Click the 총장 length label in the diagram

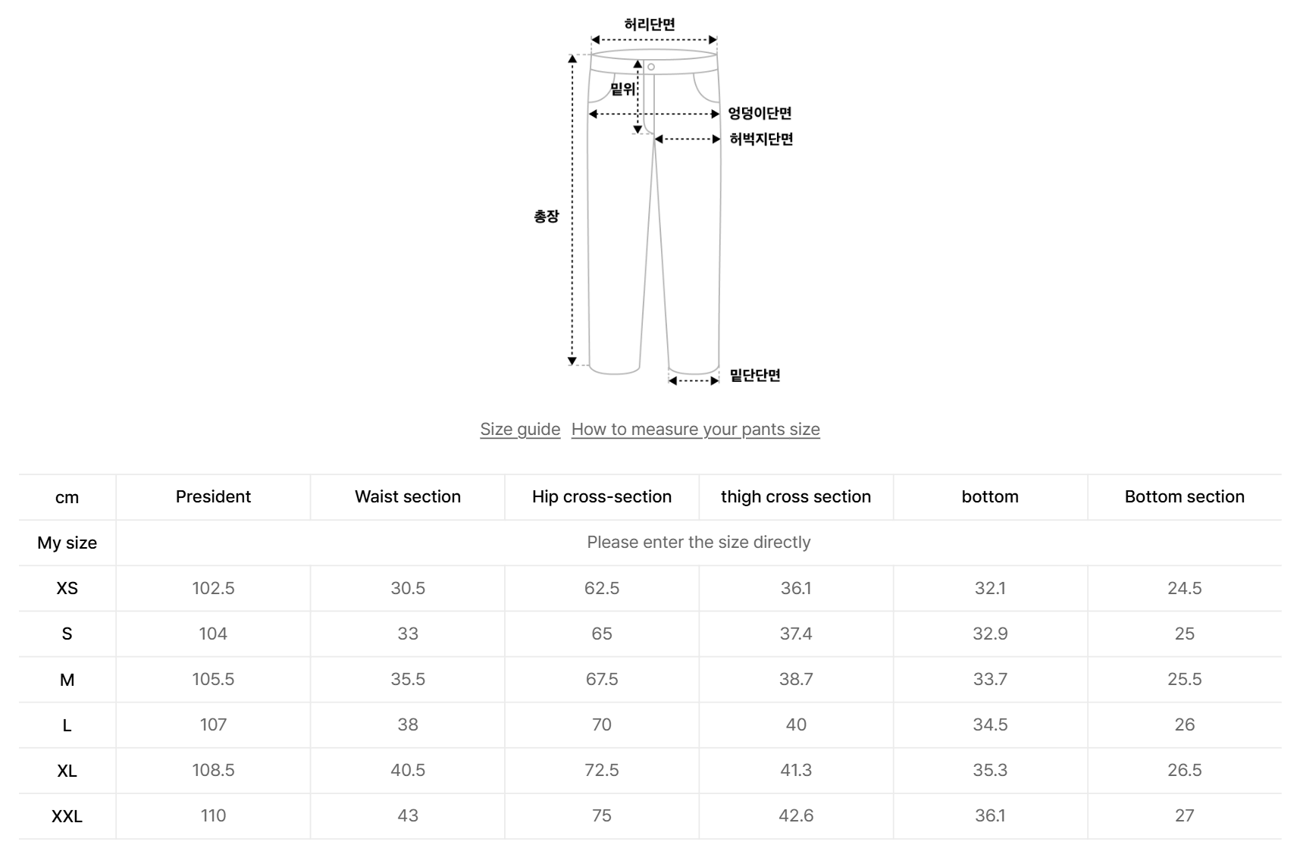546,217
